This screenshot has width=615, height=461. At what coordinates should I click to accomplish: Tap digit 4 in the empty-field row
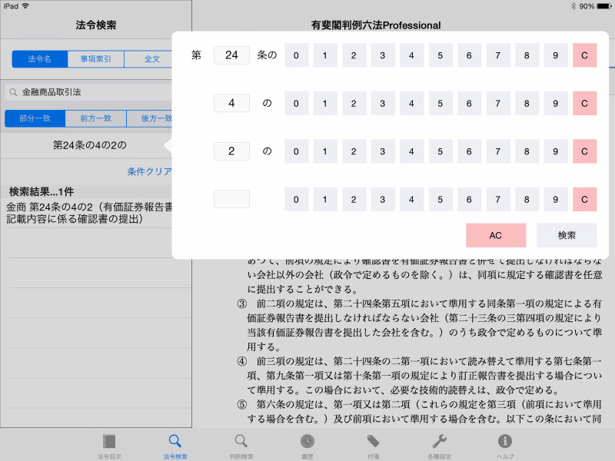pos(411,199)
